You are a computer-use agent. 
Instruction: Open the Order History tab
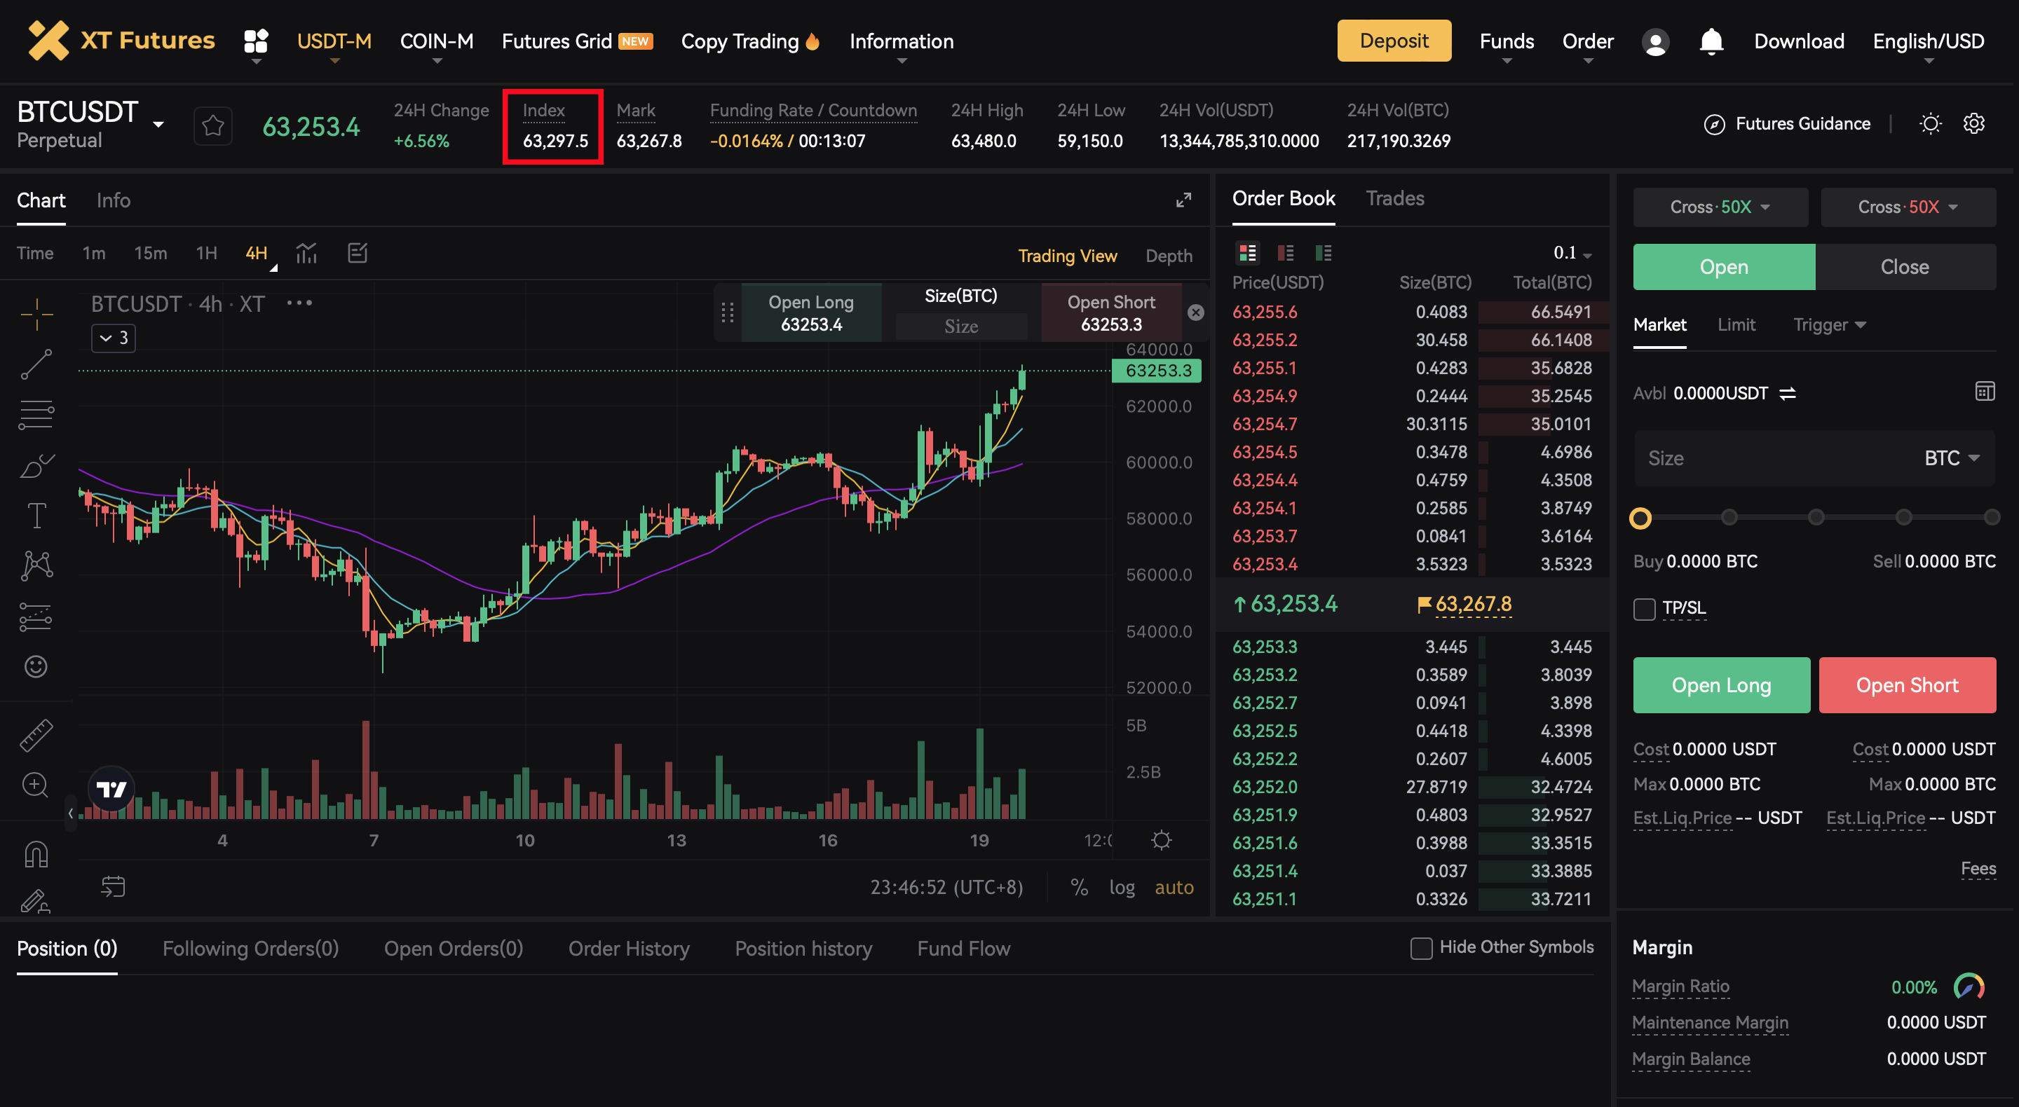click(x=629, y=949)
